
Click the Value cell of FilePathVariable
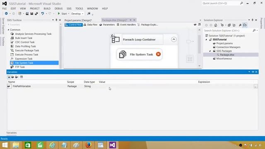point(148,86)
